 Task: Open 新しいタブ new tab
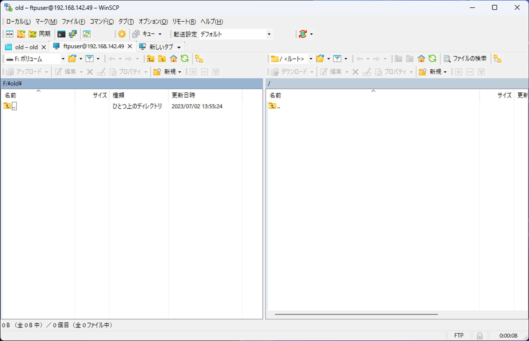click(156, 47)
